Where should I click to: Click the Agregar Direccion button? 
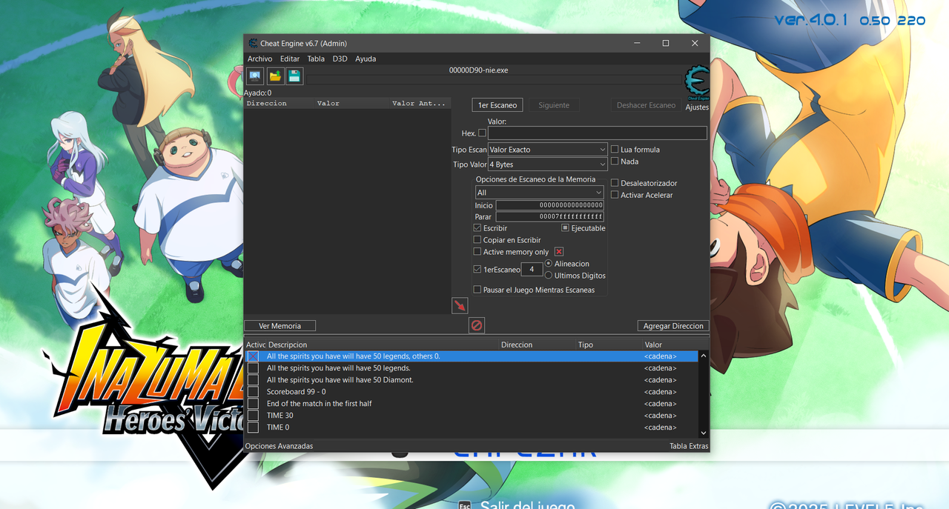[x=673, y=326]
